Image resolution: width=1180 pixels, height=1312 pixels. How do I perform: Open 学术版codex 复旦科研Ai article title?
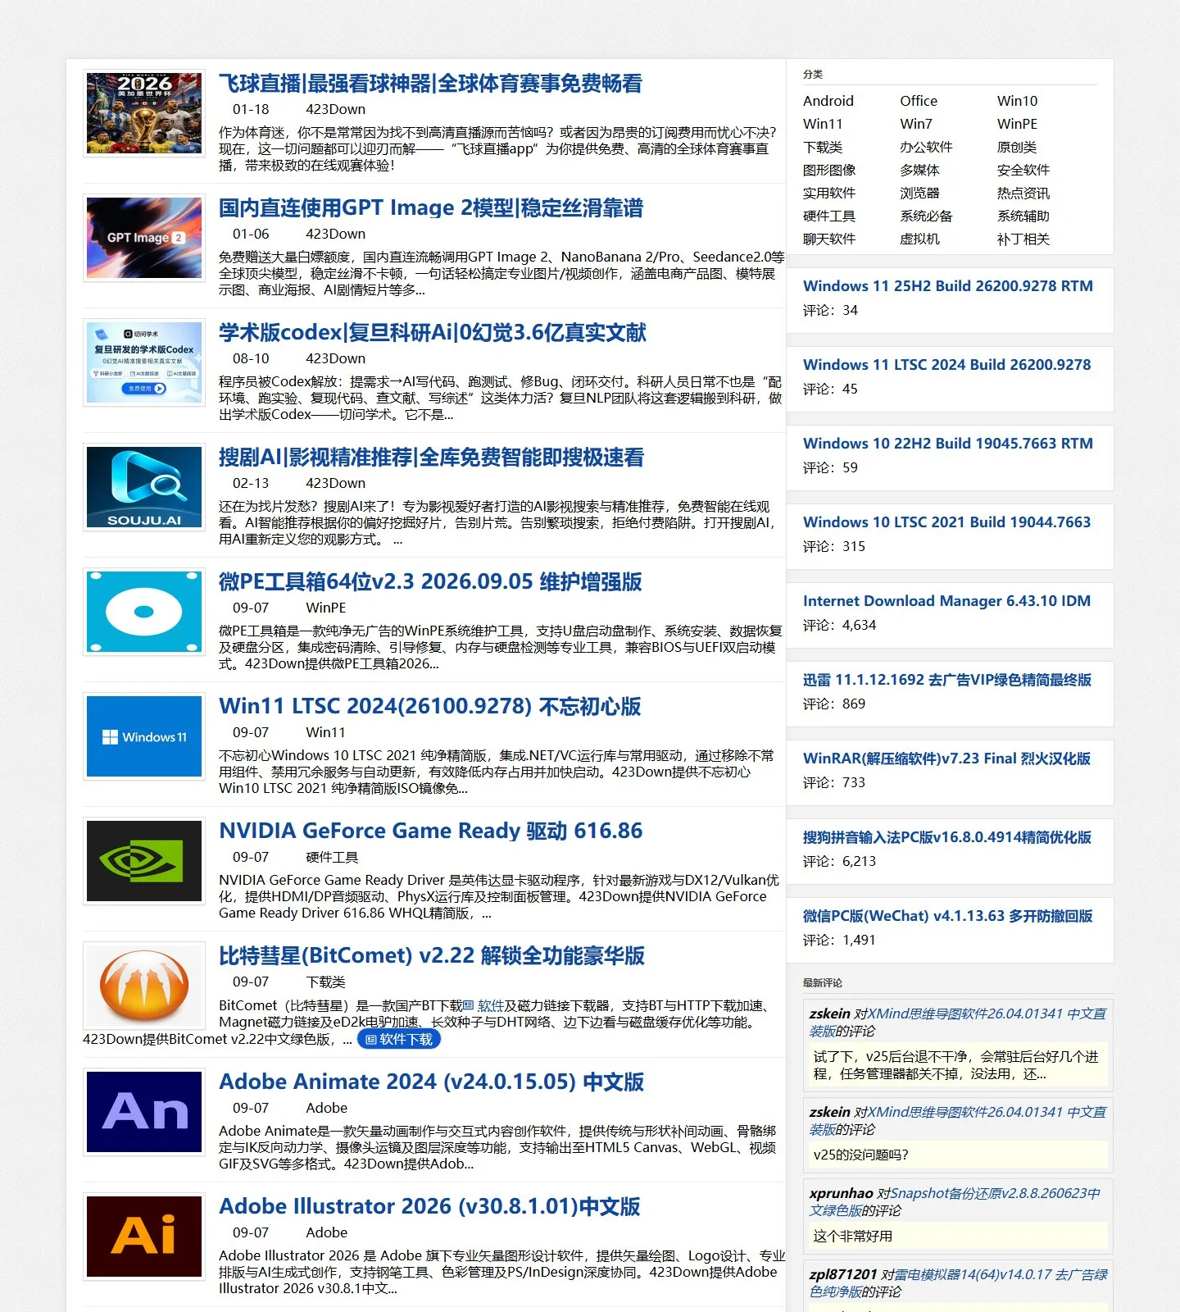click(433, 333)
